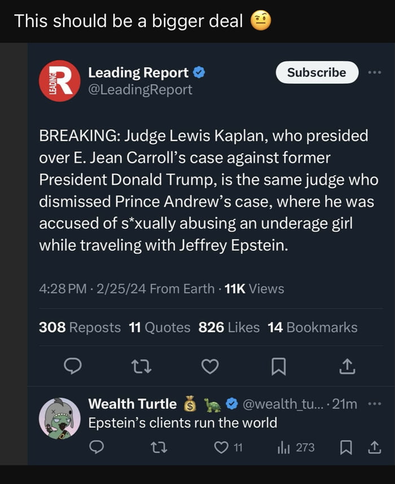
Task: Repost the Leading Report tweet
Action: pyautogui.click(x=141, y=367)
